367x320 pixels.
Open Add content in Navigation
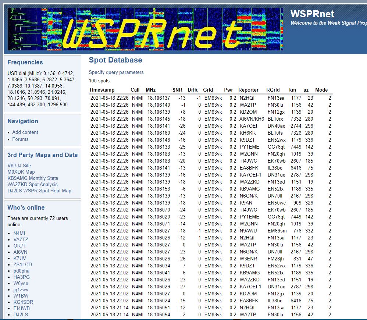click(x=25, y=132)
